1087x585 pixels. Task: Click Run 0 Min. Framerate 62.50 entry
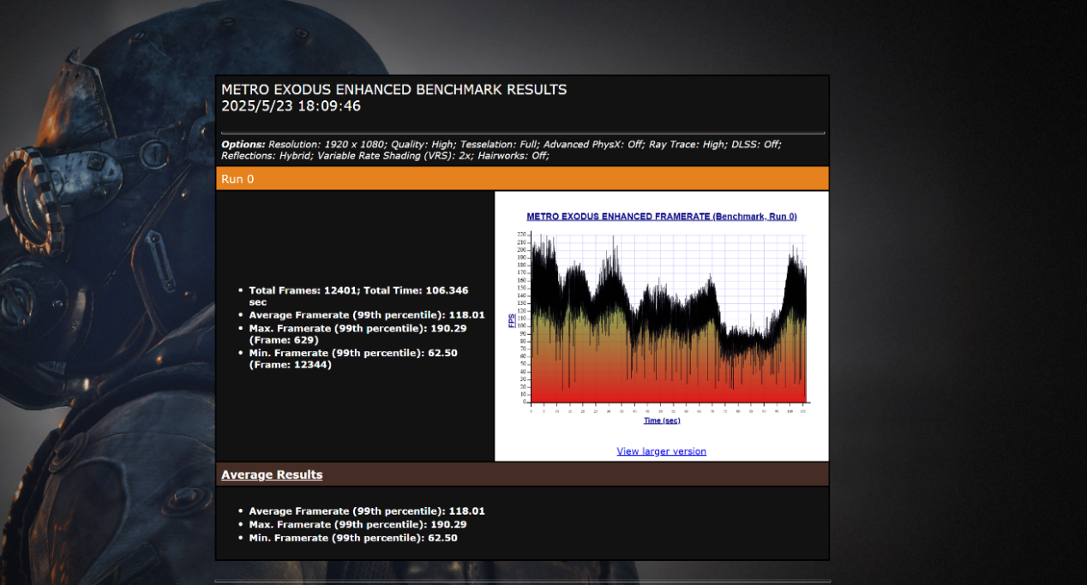353,359
